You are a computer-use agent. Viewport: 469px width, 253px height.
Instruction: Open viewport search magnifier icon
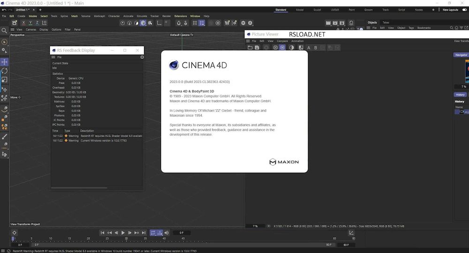pos(4,30)
